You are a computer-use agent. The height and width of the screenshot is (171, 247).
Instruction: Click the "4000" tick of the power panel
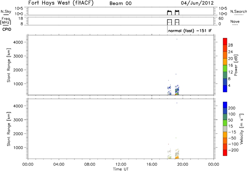click(x=18, y=42)
